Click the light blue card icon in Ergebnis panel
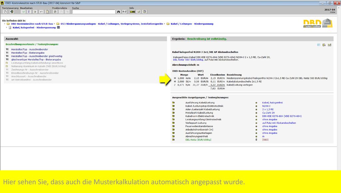 319,45
